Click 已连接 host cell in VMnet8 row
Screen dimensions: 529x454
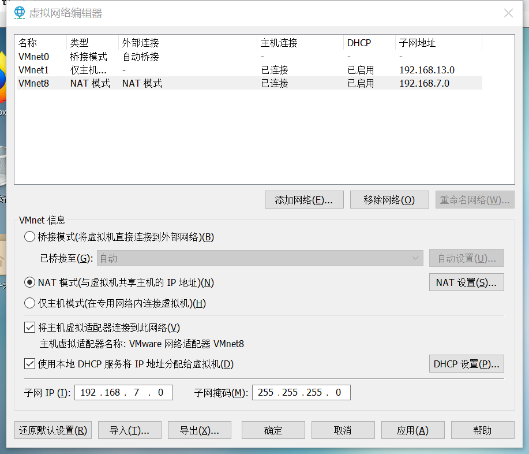point(274,83)
